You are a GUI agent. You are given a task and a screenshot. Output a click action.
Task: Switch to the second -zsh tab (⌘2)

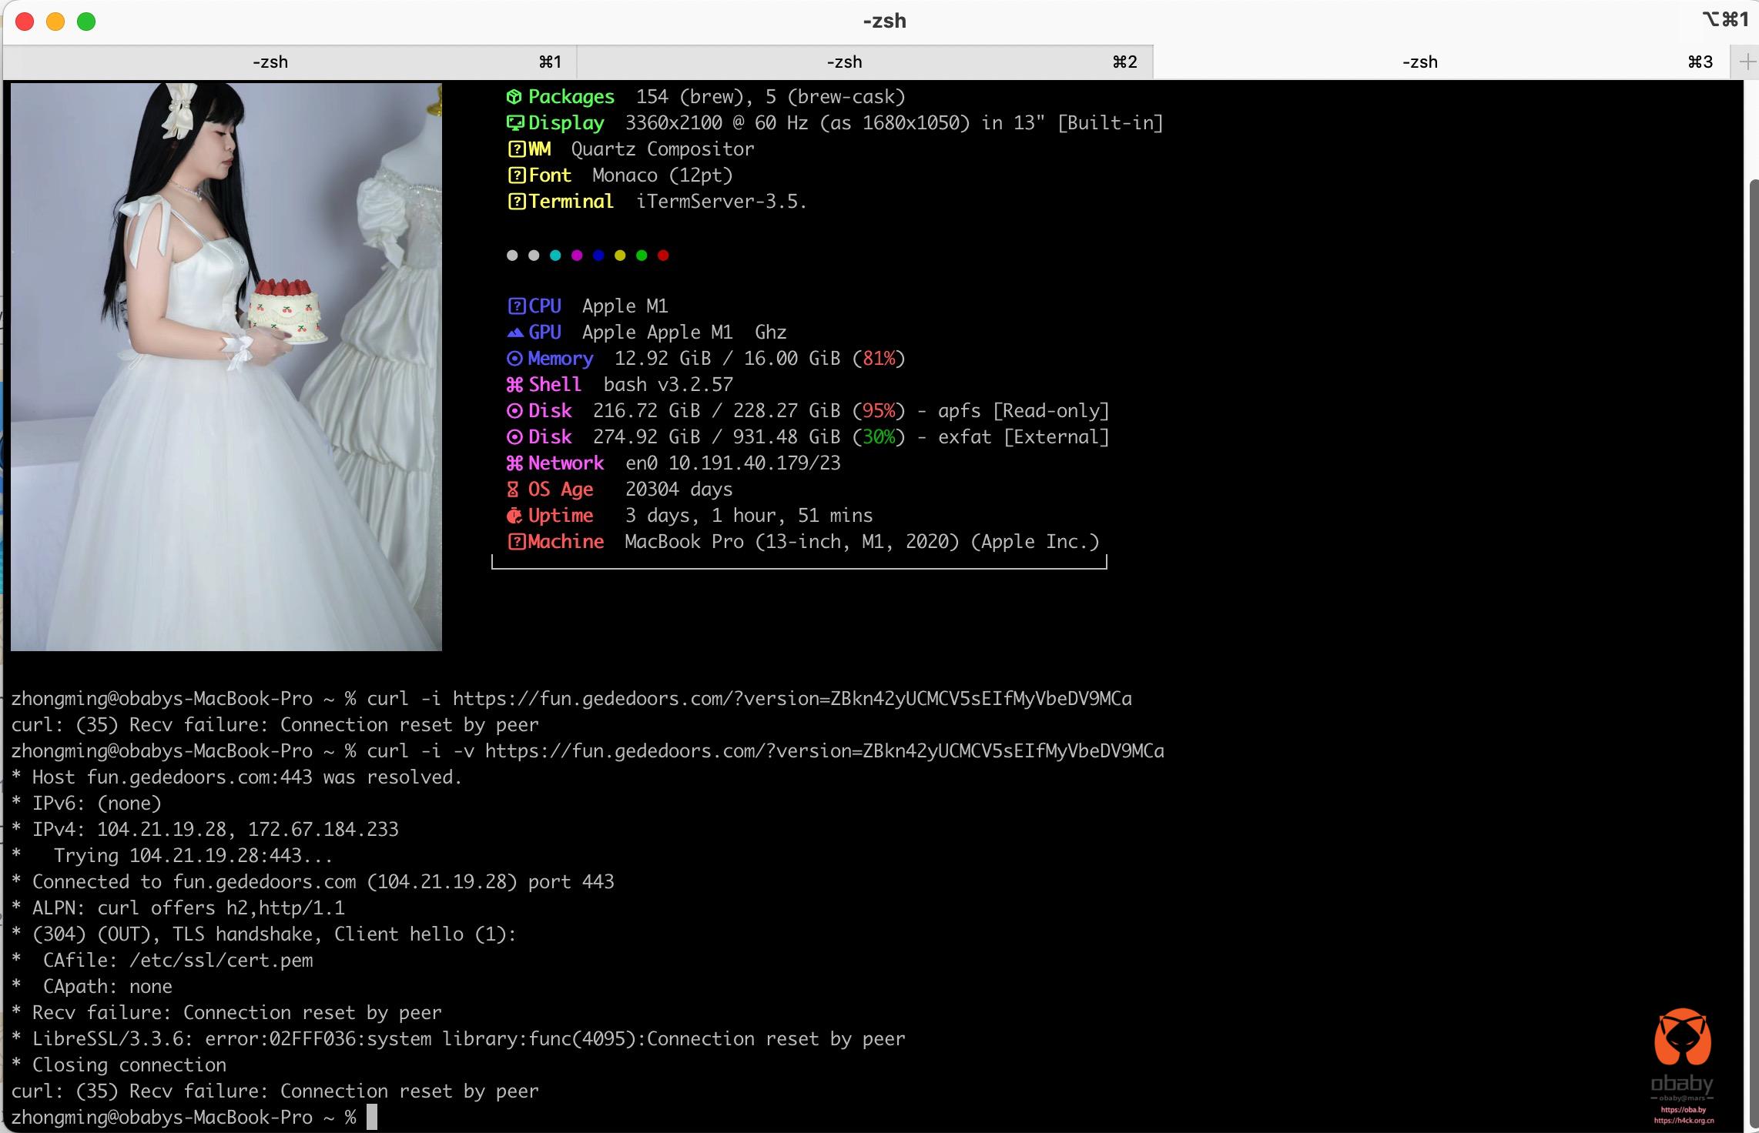(864, 62)
